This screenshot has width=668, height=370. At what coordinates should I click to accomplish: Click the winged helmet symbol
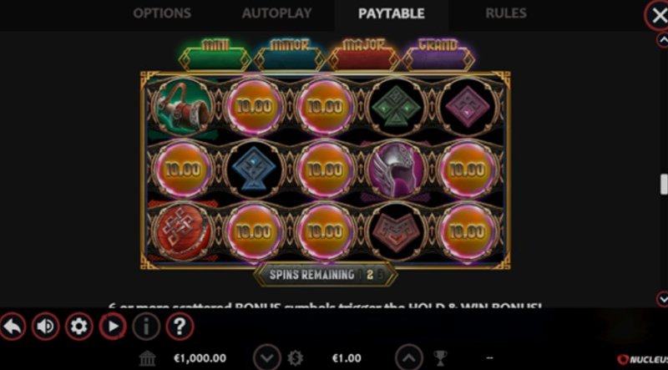(x=397, y=170)
